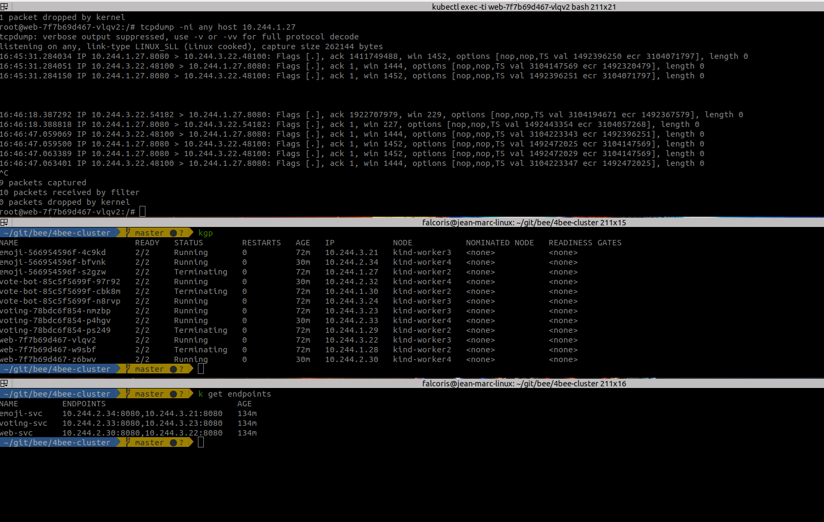Click the ENDPOINTS column header
The height and width of the screenshot is (522, 824).
84,404
